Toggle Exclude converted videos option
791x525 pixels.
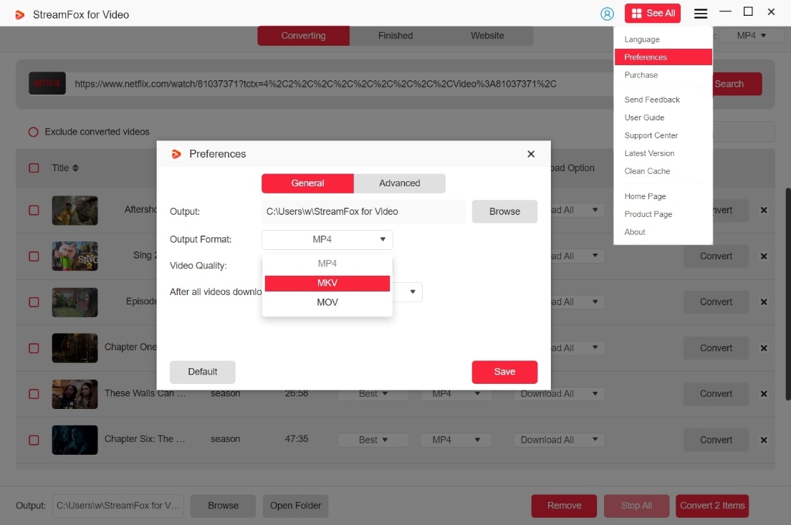33,132
